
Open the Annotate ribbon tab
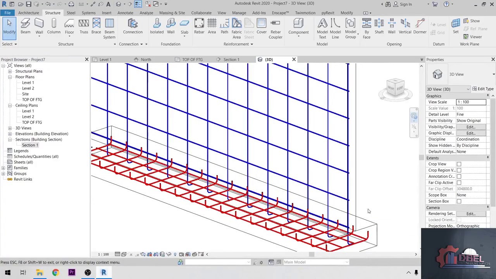coord(125,13)
